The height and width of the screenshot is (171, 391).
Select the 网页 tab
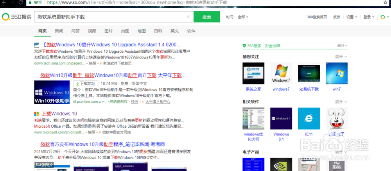click(42, 31)
